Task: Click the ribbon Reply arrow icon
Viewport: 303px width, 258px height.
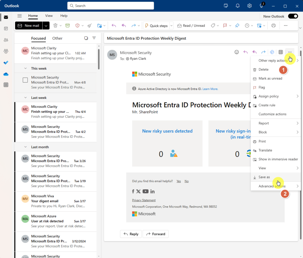Action: (114, 25)
